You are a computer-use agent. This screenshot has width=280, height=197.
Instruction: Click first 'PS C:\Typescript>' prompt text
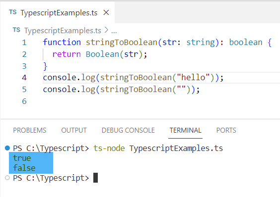point(51,148)
